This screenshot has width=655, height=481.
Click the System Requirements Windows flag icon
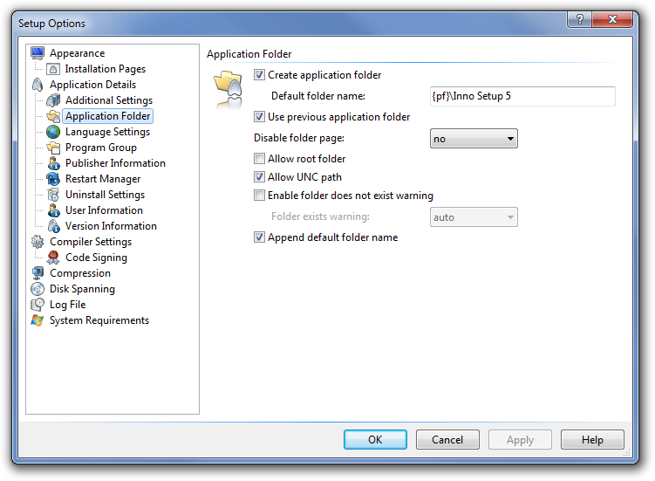(38, 320)
